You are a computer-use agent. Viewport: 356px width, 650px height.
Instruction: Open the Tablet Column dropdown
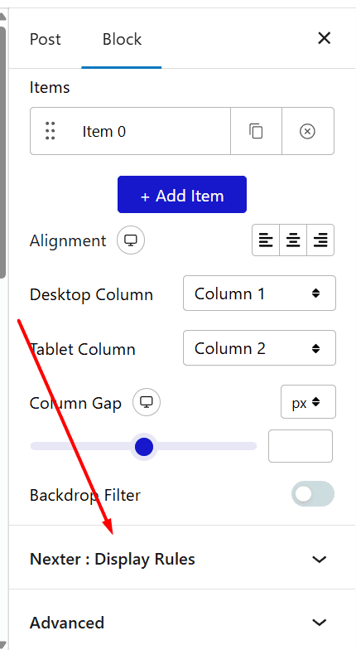pos(260,348)
